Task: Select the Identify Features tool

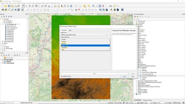Action: pos(93,6)
